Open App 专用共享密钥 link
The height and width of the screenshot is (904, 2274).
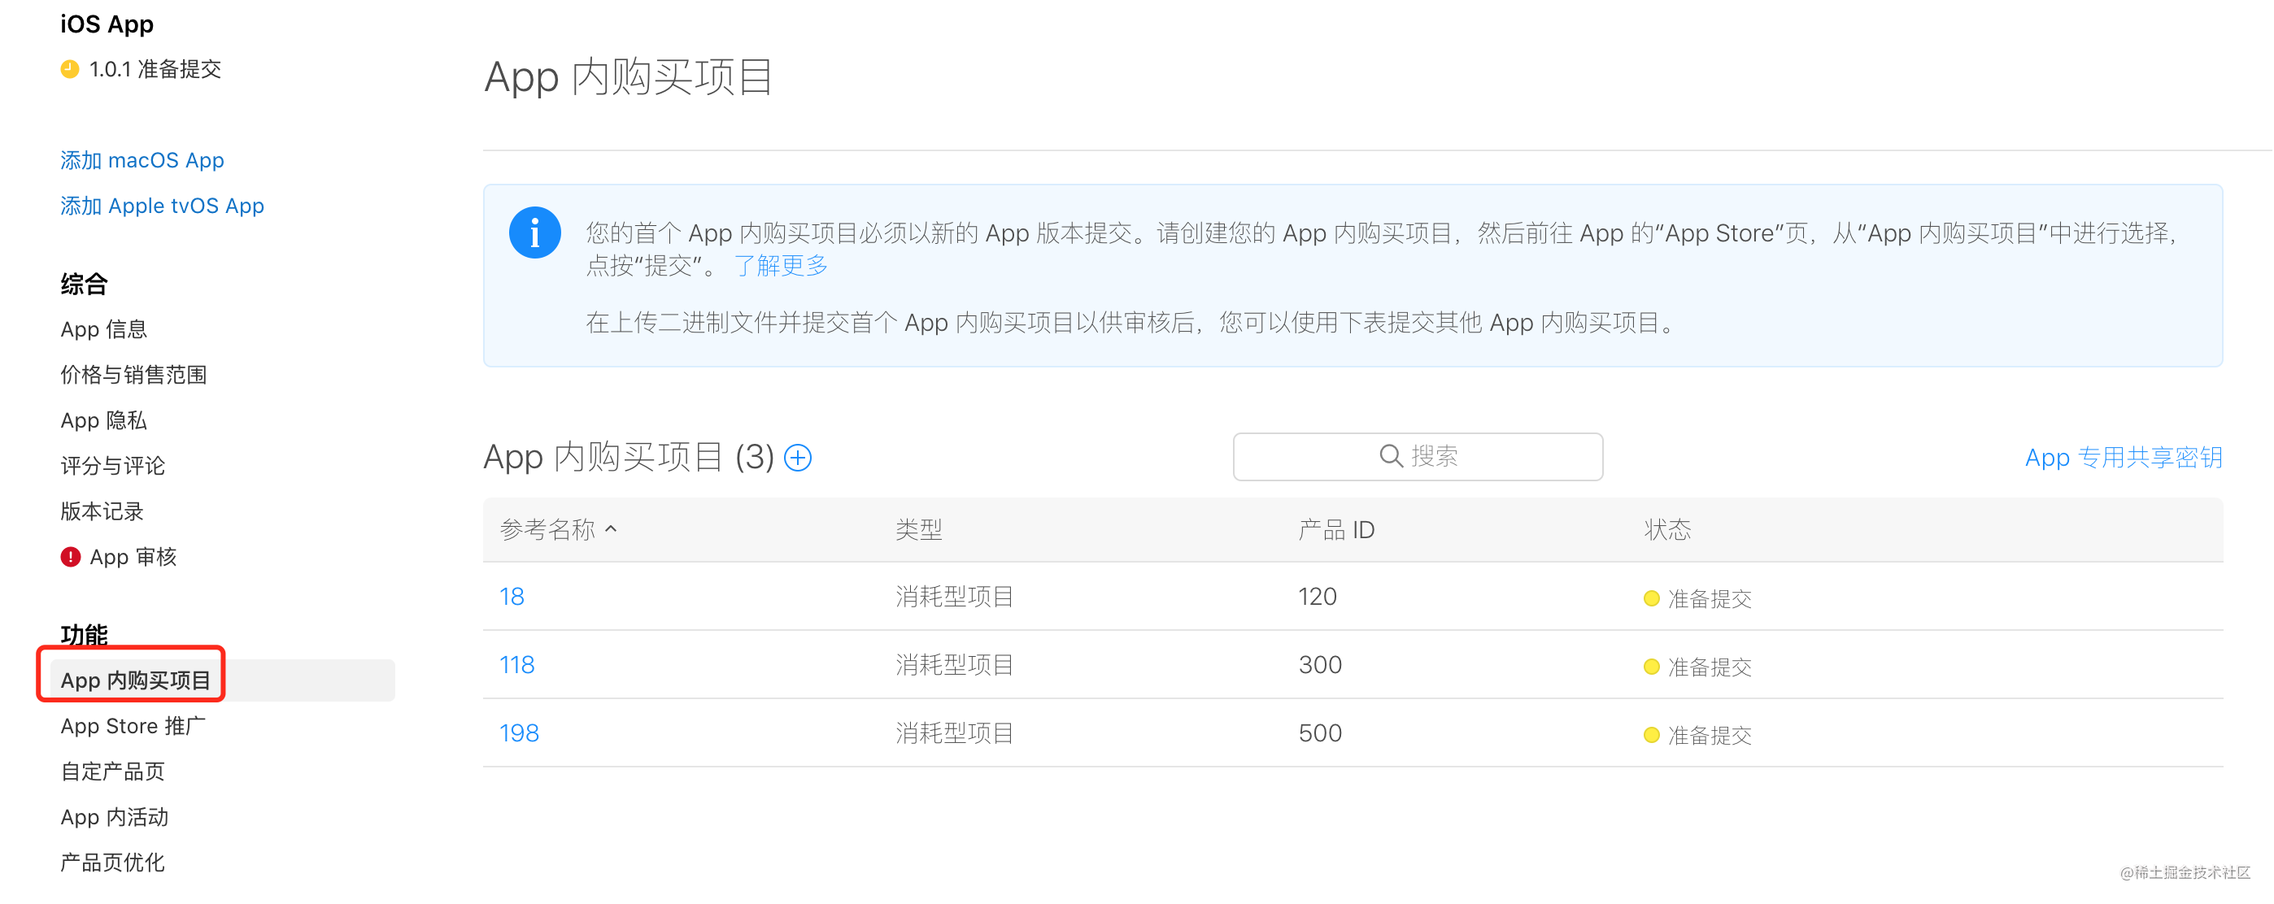point(2123,458)
